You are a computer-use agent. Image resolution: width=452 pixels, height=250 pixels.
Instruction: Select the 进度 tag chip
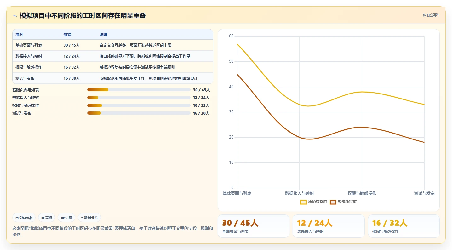coord(66,218)
